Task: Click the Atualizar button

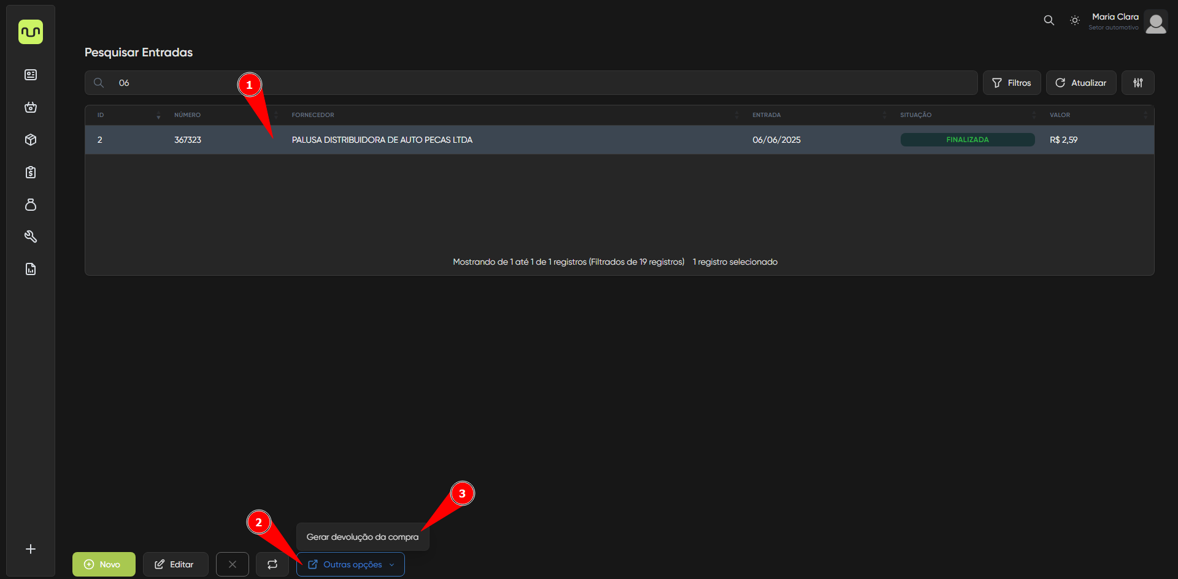Action: coord(1080,83)
